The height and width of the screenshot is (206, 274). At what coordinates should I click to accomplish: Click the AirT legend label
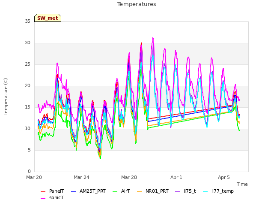tap(125, 191)
